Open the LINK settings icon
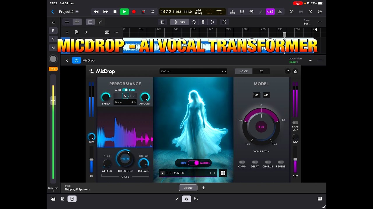Image resolution: width=373 pixels, height=209 pixels. (x=232, y=12)
